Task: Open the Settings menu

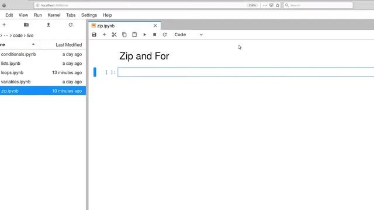Action: click(89, 15)
